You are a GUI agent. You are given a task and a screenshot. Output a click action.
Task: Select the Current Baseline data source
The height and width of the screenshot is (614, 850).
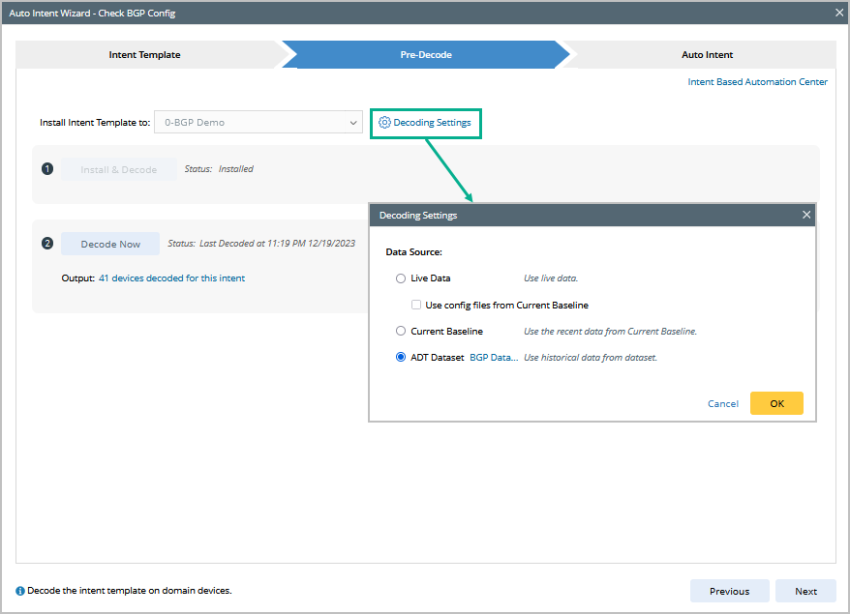(401, 331)
